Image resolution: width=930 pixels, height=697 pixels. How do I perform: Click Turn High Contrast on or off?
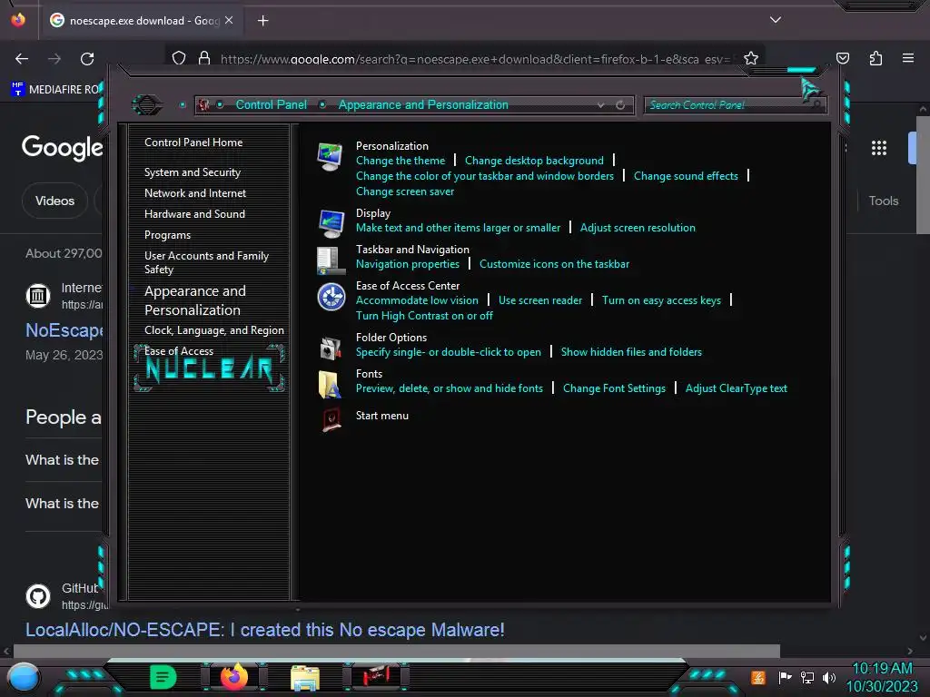click(424, 316)
